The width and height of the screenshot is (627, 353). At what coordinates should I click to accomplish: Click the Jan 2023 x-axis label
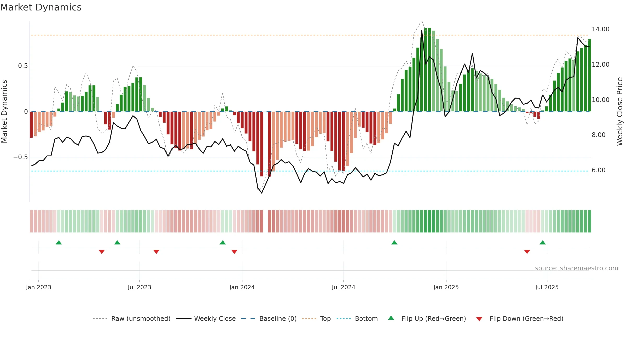(39, 287)
